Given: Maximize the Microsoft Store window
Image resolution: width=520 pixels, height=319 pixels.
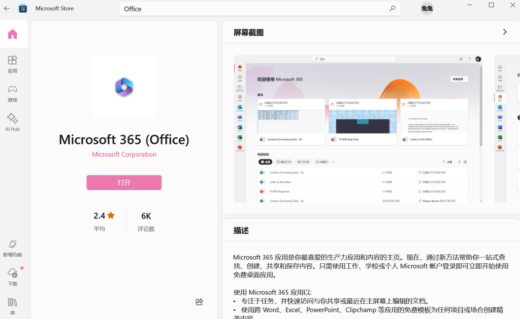Looking at the screenshot, I should point(491,5).
